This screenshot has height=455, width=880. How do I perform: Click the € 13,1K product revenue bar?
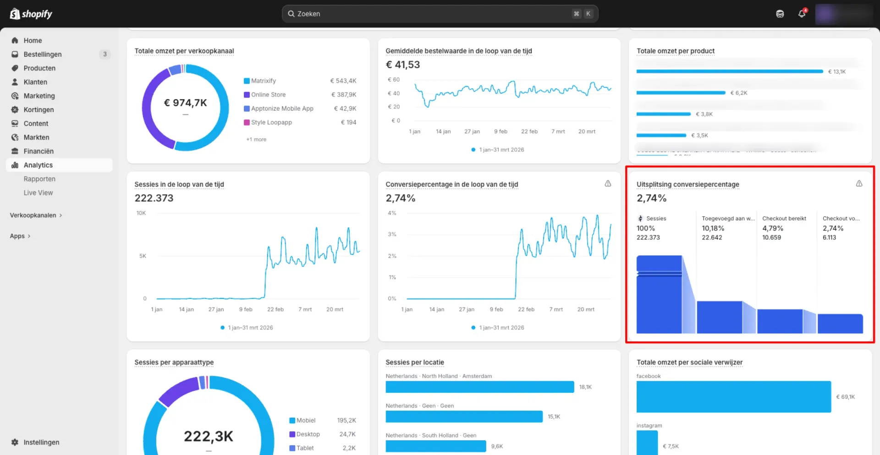pyautogui.click(x=730, y=71)
